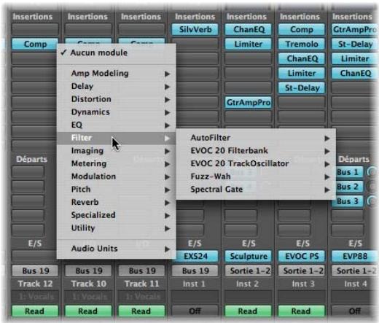Click the Bus 1 send slot
The height and width of the screenshot is (323, 379).
tap(349, 172)
